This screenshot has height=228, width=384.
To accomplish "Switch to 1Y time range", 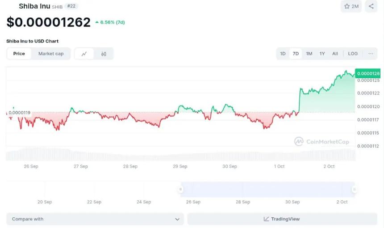I will click(x=322, y=54).
